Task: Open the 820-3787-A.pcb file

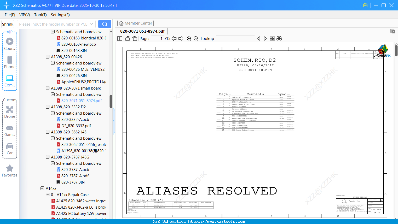Action: pyautogui.click(x=75, y=169)
